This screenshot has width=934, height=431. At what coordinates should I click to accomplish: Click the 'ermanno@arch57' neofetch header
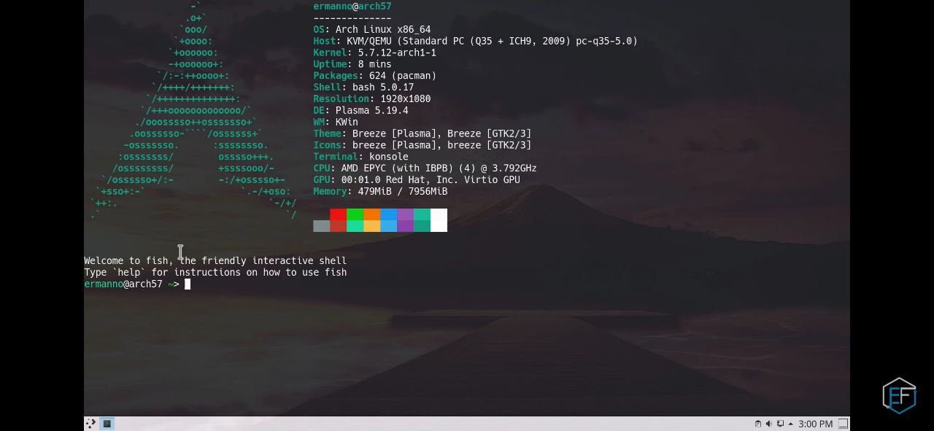[352, 6]
